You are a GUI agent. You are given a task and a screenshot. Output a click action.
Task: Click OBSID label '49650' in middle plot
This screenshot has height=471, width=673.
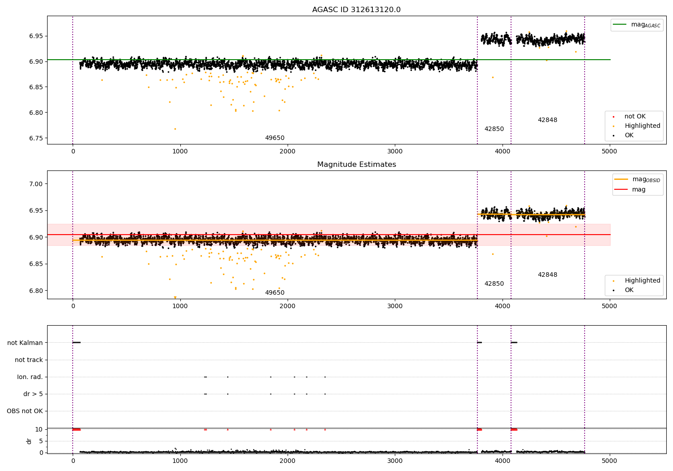[x=275, y=293]
